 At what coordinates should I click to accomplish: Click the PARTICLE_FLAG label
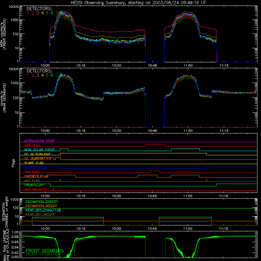tap(37, 176)
